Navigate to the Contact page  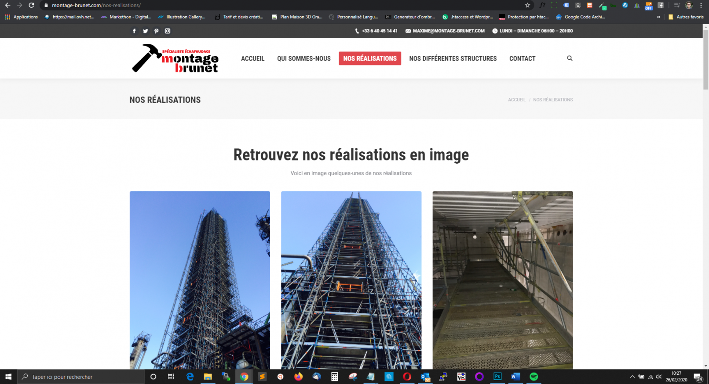[x=522, y=58]
